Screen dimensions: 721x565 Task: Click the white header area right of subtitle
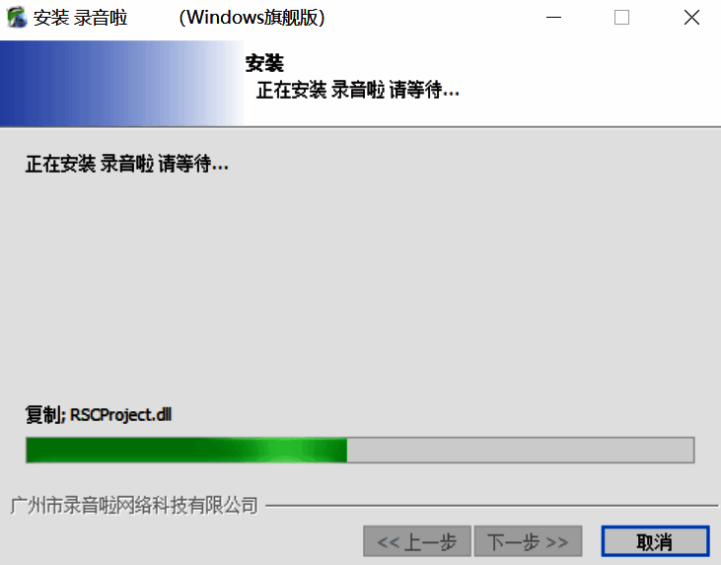589,83
